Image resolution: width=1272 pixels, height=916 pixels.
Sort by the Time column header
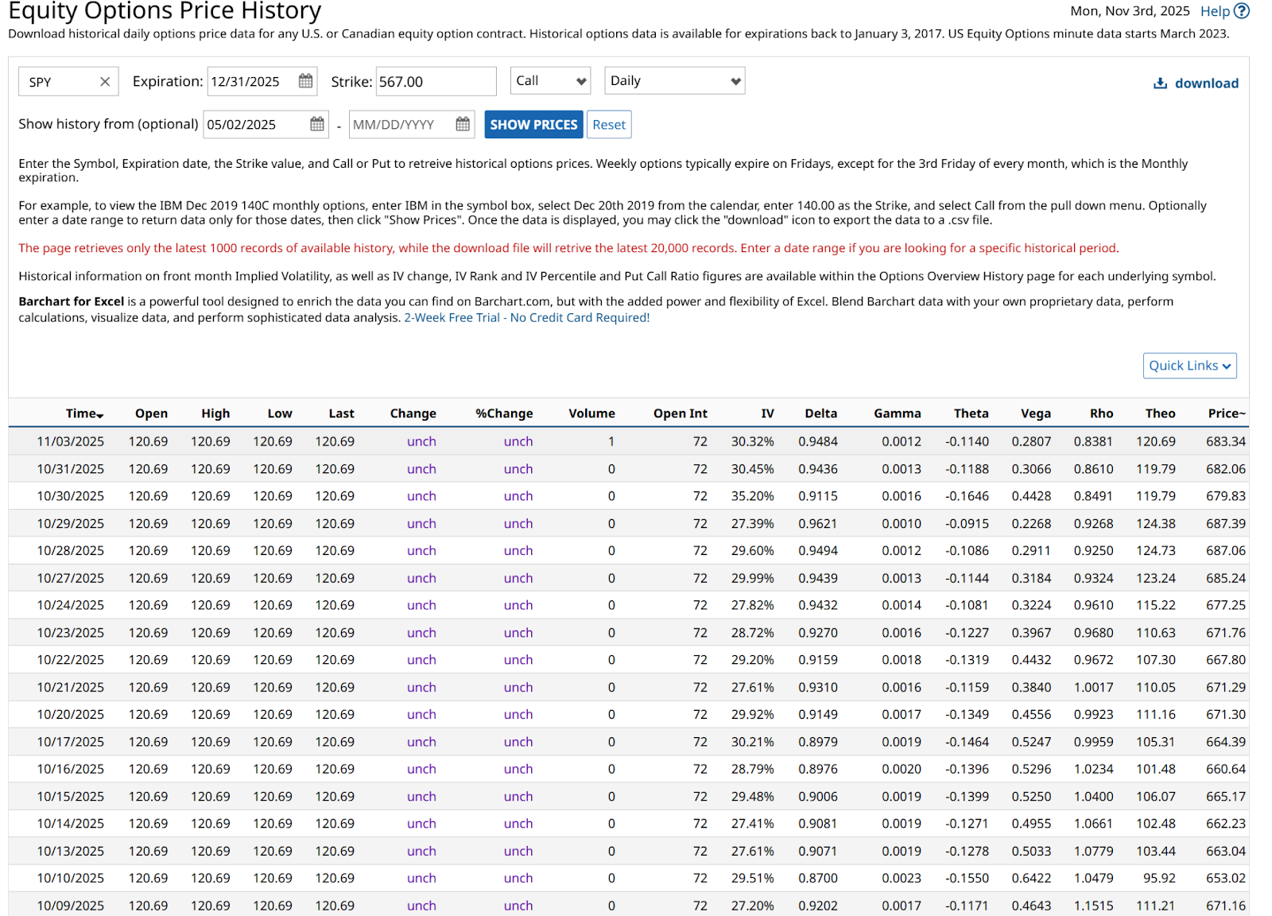(x=84, y=413)
